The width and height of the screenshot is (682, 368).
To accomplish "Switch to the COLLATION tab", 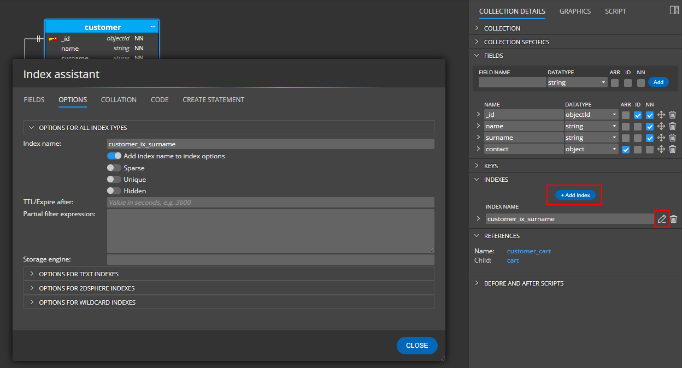I will coord(119,99).
